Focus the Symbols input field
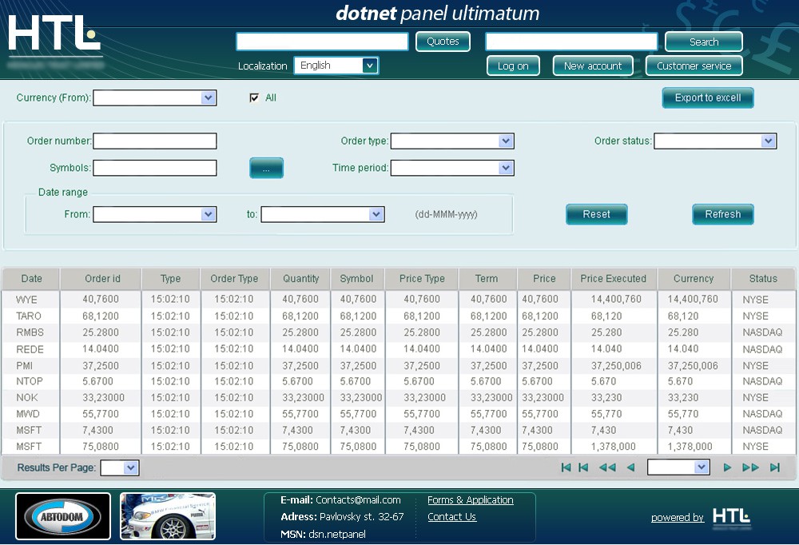 click(x=155, y=168)
